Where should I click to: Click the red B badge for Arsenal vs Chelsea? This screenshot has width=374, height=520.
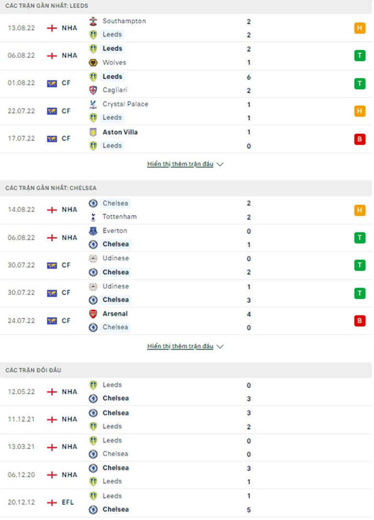pyautogui.click(x=360, y=321)
